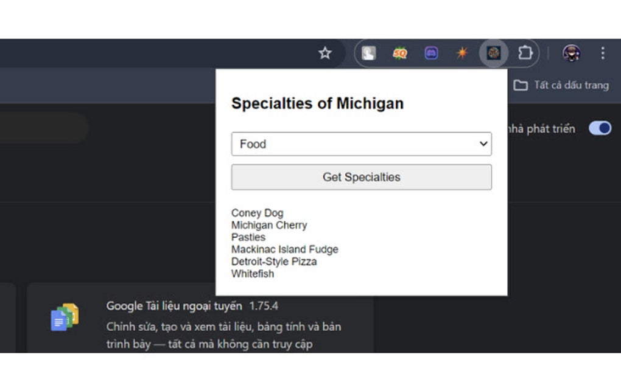Open the Specialties of Michigan extension icon
This screenshot has width=621, height=388.
(x=493, y=53)
